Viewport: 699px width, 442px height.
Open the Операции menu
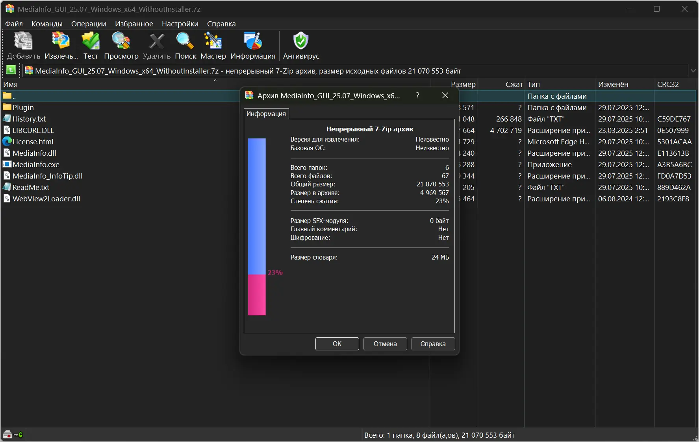point(89,24)
